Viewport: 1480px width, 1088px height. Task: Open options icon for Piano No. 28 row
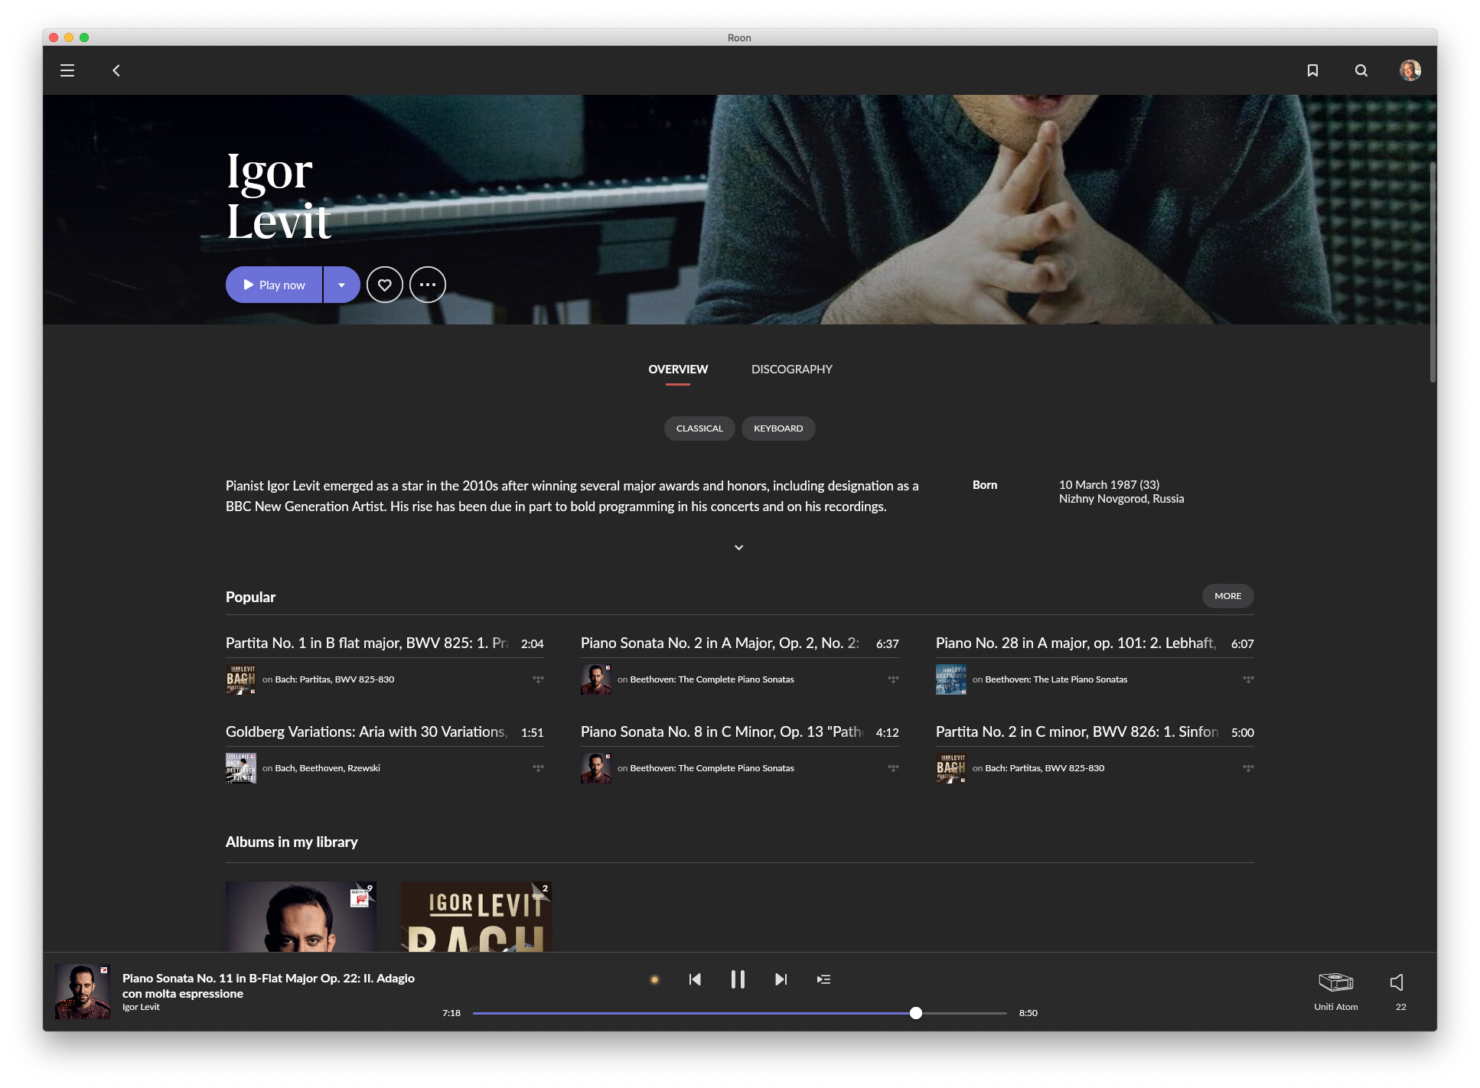1248,679
